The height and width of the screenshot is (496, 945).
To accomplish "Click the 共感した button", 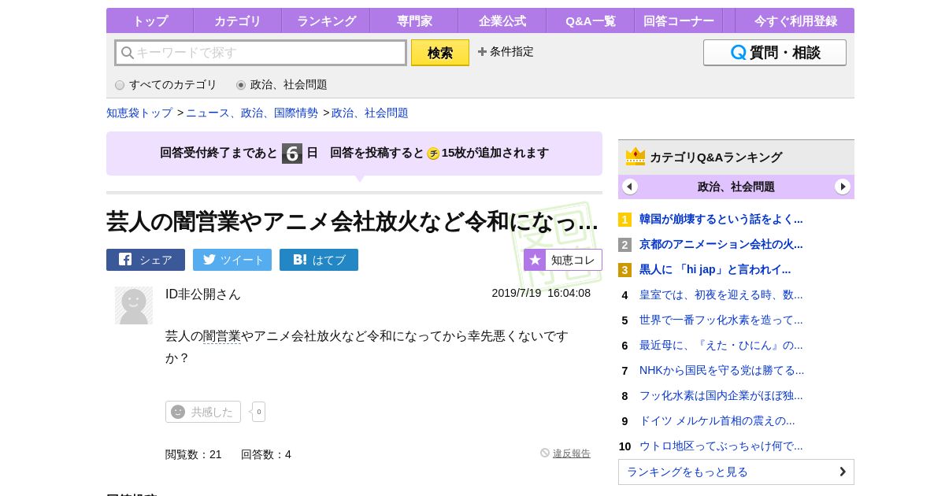I will pyautogui.click(x=203, y=412).
